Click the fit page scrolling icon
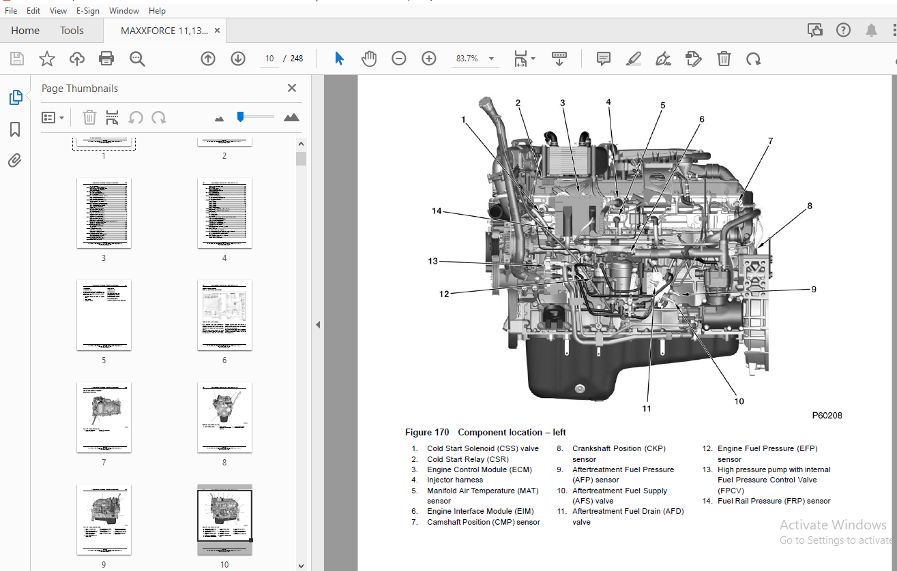Viewport: 897px width, 571px height. coord(520,59)
